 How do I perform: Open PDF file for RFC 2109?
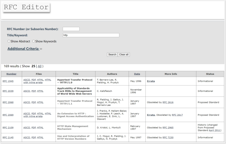pos(33,128)
